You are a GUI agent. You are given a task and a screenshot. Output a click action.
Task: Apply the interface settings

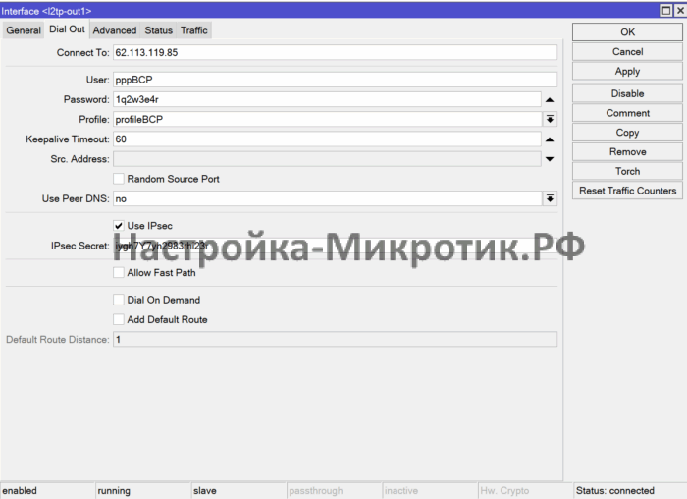click(627, 71)
